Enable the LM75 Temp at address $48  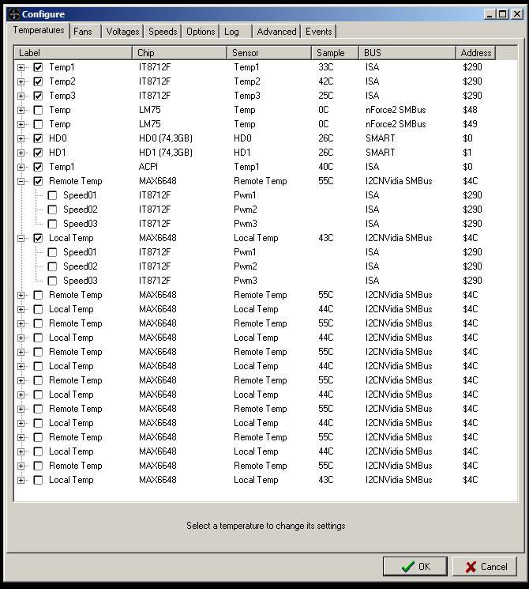(38, 110)
